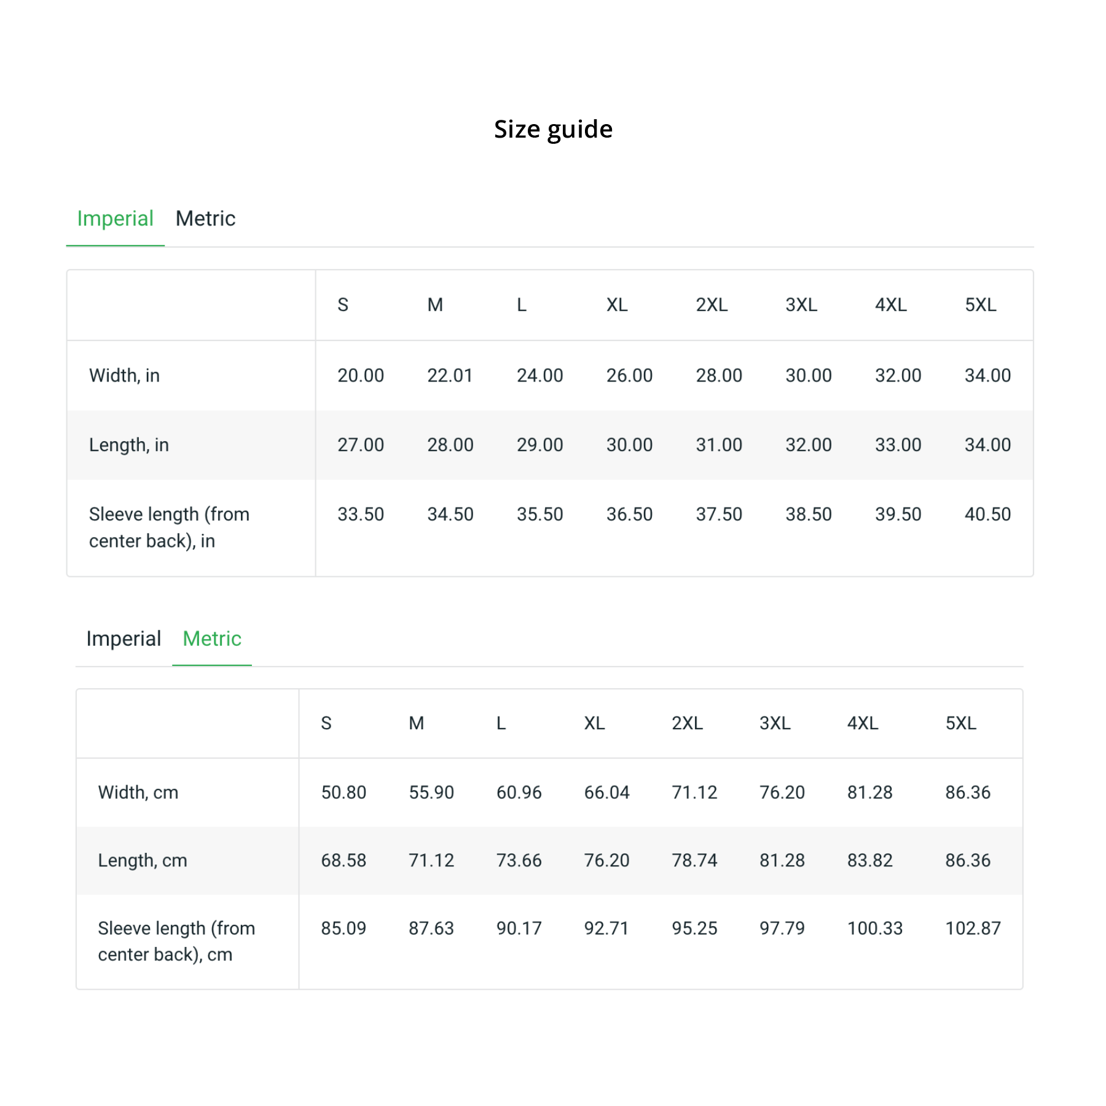Click the 'Width, cm' row label
Viewport: 1106px width, 1106px height.
pyautogui.click(x=138, y=793)
